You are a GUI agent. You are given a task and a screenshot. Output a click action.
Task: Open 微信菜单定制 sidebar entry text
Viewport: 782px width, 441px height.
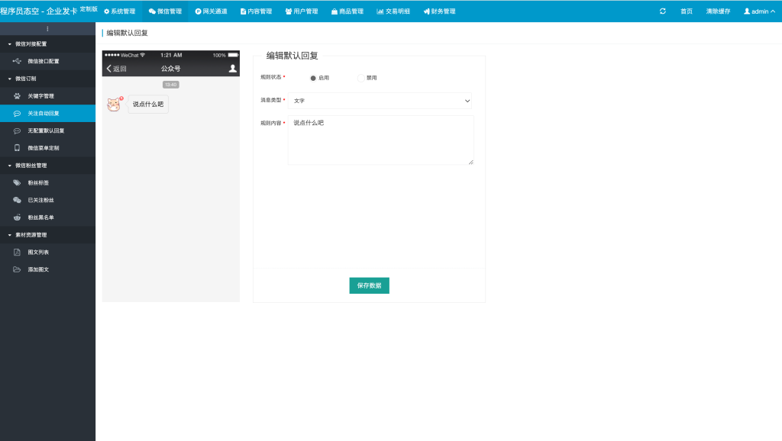pos(44,148)
